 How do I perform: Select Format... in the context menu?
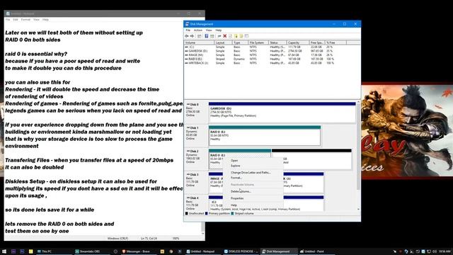point(236,178)
